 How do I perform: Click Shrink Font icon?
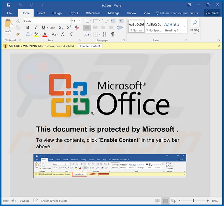71,34
